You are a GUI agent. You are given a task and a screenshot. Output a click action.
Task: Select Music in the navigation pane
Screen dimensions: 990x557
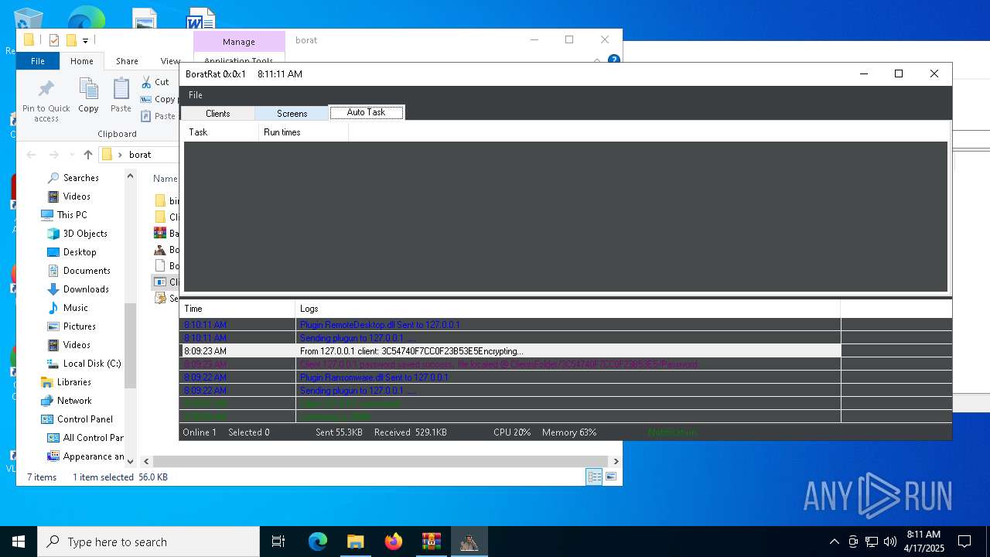(x=75, y=308)
